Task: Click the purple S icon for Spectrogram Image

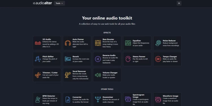Action: [128, 99]
